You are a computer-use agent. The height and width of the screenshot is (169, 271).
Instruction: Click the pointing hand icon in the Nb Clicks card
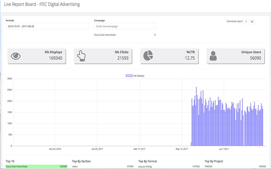point(81,56)
